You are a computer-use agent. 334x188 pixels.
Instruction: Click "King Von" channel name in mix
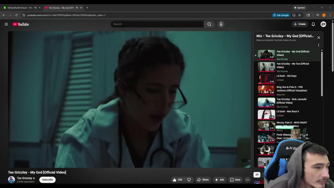click(x=281, y=95)
